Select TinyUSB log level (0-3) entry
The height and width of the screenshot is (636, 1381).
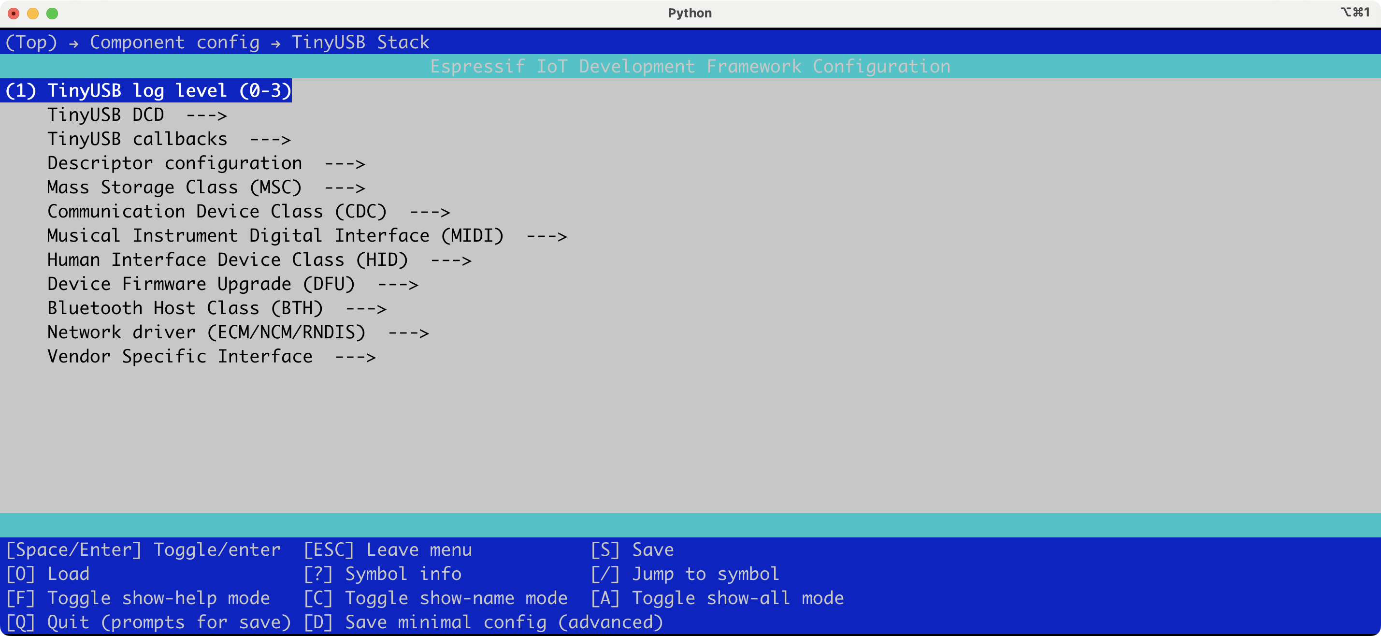(146, 91)
